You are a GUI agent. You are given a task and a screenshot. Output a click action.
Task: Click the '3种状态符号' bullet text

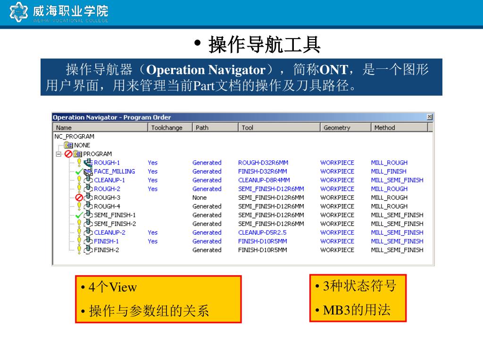pos(359,286)
